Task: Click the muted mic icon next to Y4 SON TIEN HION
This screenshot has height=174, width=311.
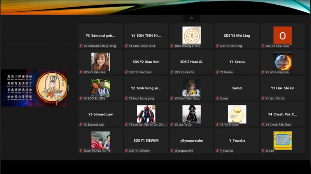Action: [x=126, y=46]
